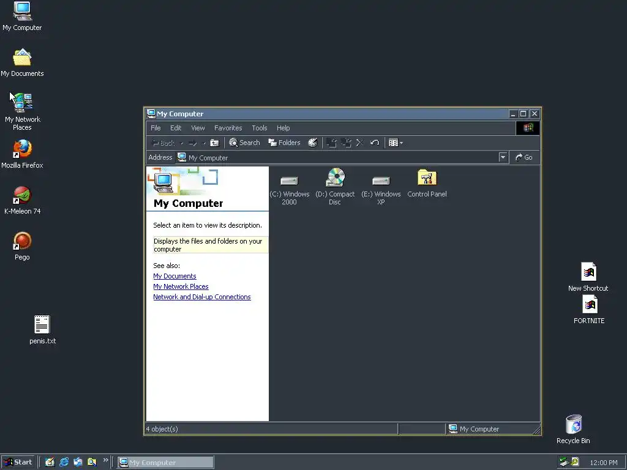The height and width of the screenshot is (470, 627).
Task: Select the Recycle Bin icon
Action: tap(573, 429)
